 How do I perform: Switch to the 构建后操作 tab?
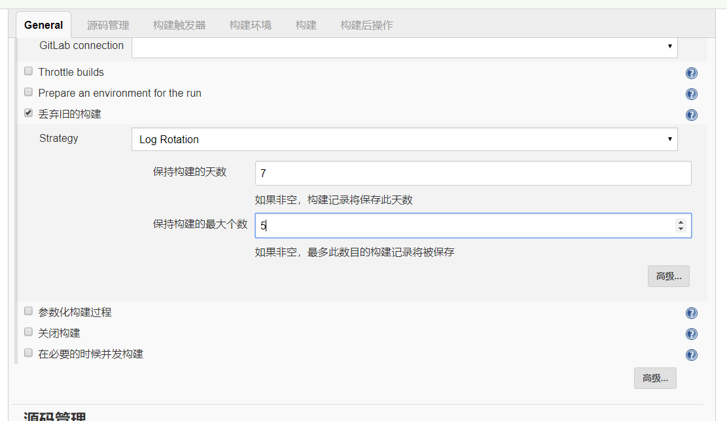(366, 25)
